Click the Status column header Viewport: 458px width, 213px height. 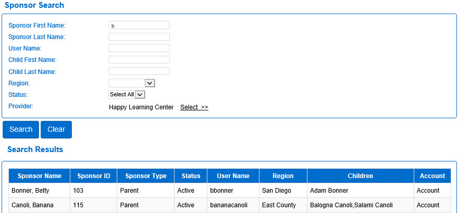pos(191,176)
